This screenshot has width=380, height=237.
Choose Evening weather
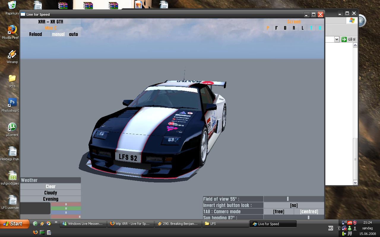click(x=50, y=199)
